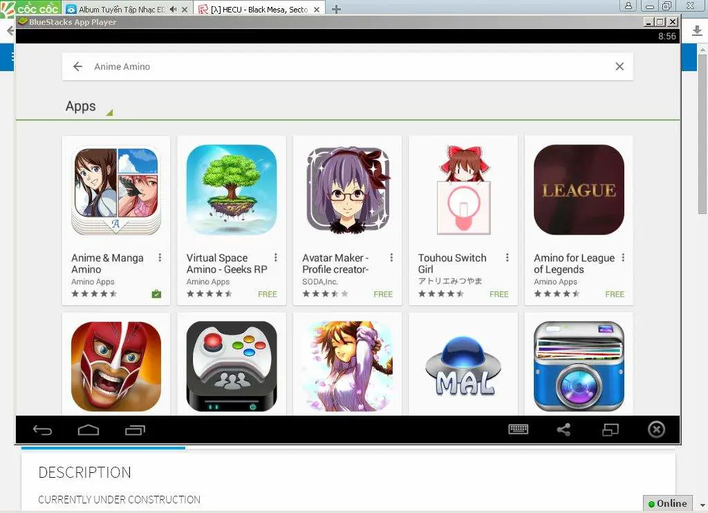Open the anime girl with braid app
The width and height of the screenshot is (708, 513).
347,366
